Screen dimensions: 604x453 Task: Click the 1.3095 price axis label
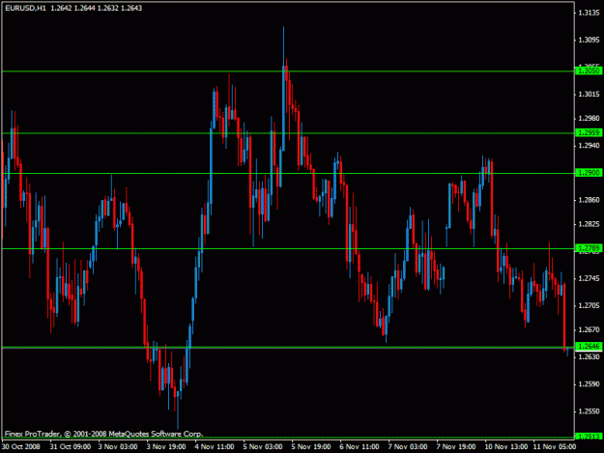[x=590, y=40]
